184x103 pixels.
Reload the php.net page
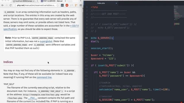11,5
